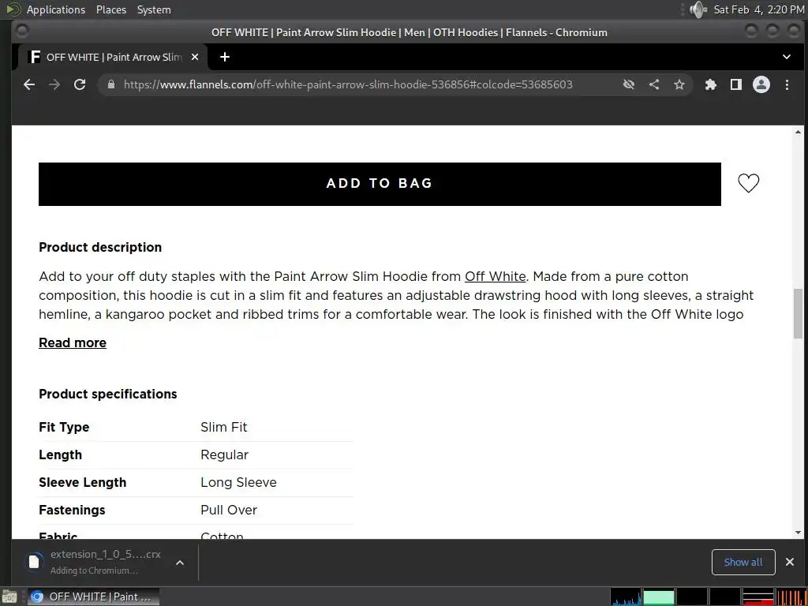This screenshot has width=808, height=606.
Task: Share this page via share icon
Action: (x=654, y=84)
